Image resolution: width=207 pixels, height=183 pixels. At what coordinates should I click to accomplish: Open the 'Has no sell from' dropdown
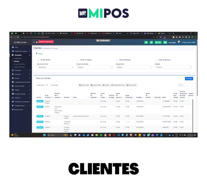55,67
